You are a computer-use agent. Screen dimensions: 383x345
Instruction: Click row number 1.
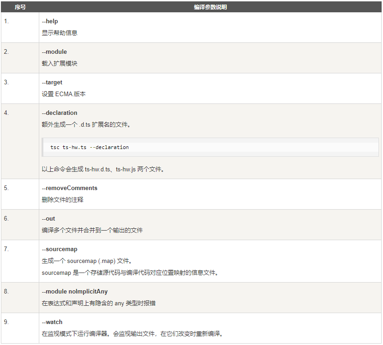[x=6, y=21]
